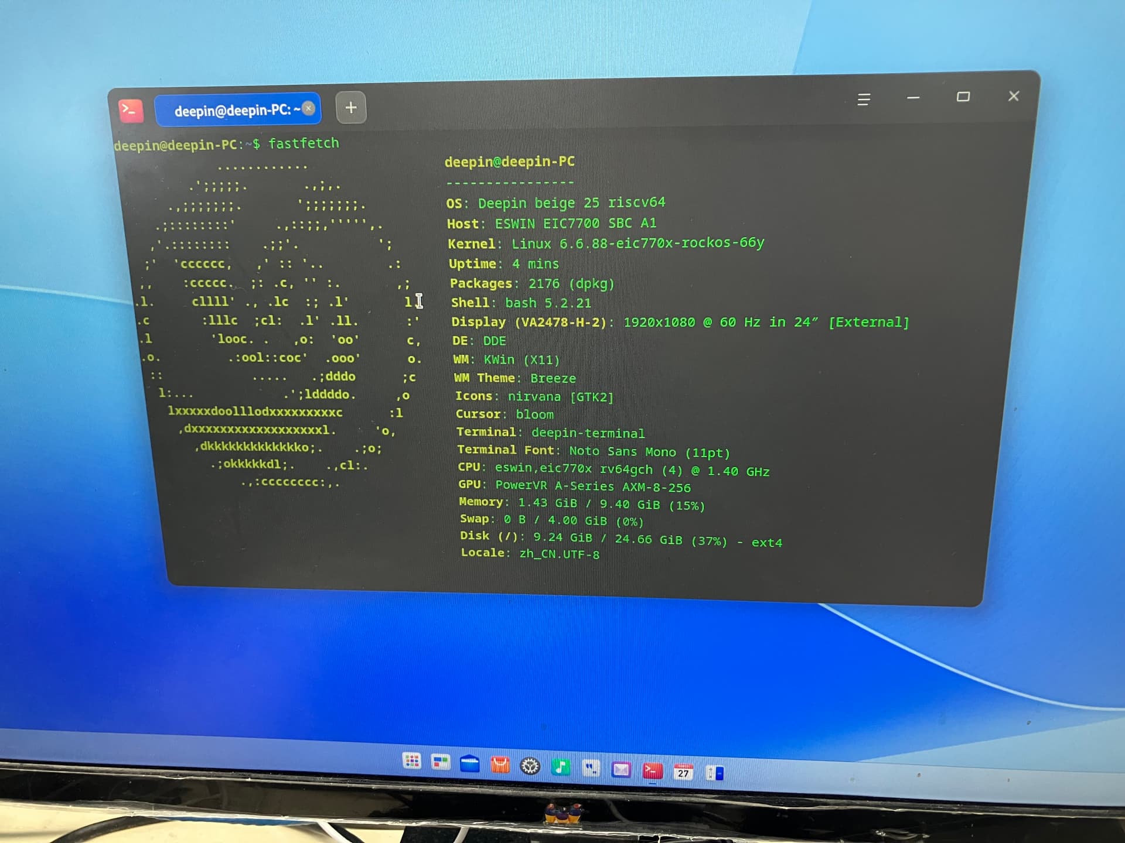Screen dimensions: 1125x843
Task: Launch the blue File Manager dock icon
Action: click(x=470, y=763)
